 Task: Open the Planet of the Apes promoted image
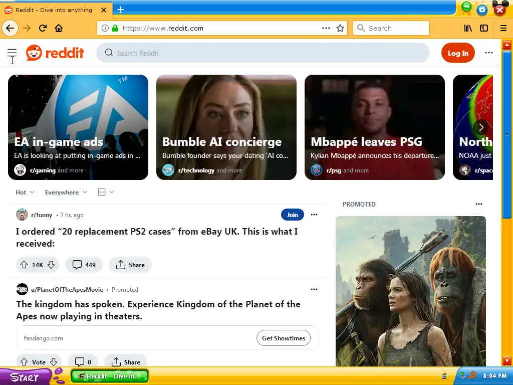(411, 291)
